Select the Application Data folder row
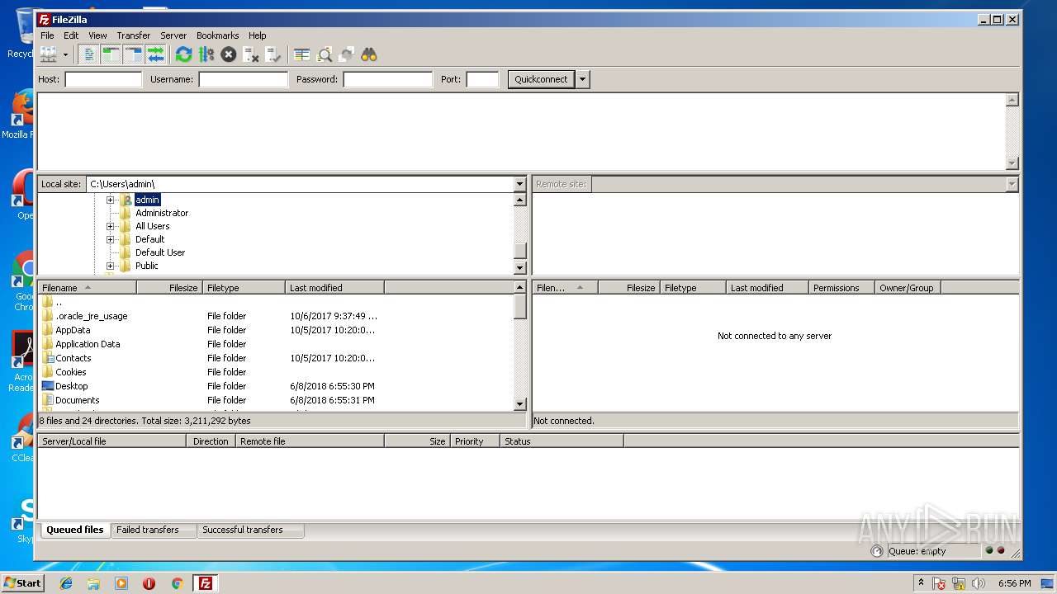 click(x=276, y=344)
